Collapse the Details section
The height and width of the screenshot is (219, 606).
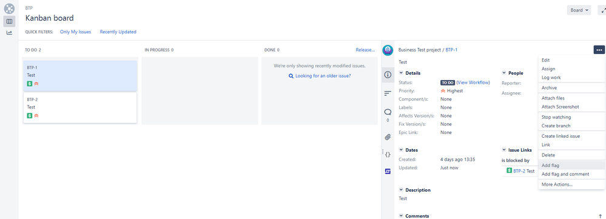coord(401,73)
